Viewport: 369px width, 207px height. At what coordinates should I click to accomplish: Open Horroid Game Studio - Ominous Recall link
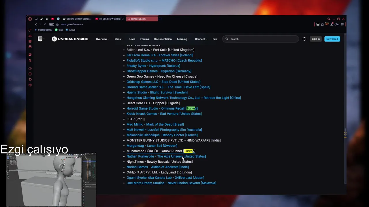click(x=162, y=108)
